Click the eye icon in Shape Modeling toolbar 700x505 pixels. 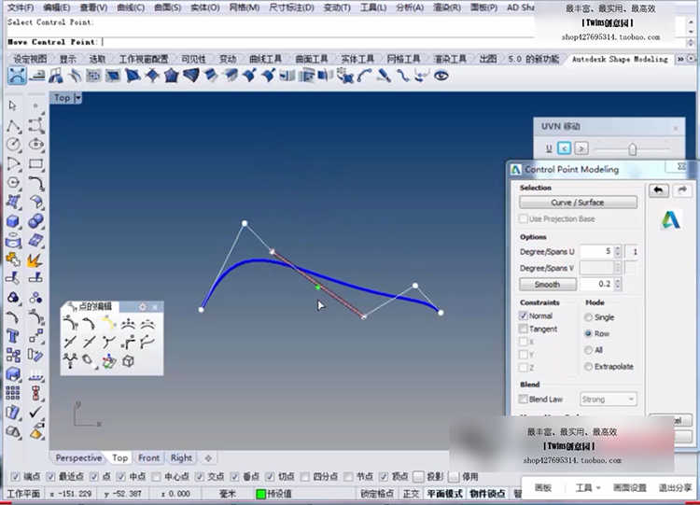point(441,76)
